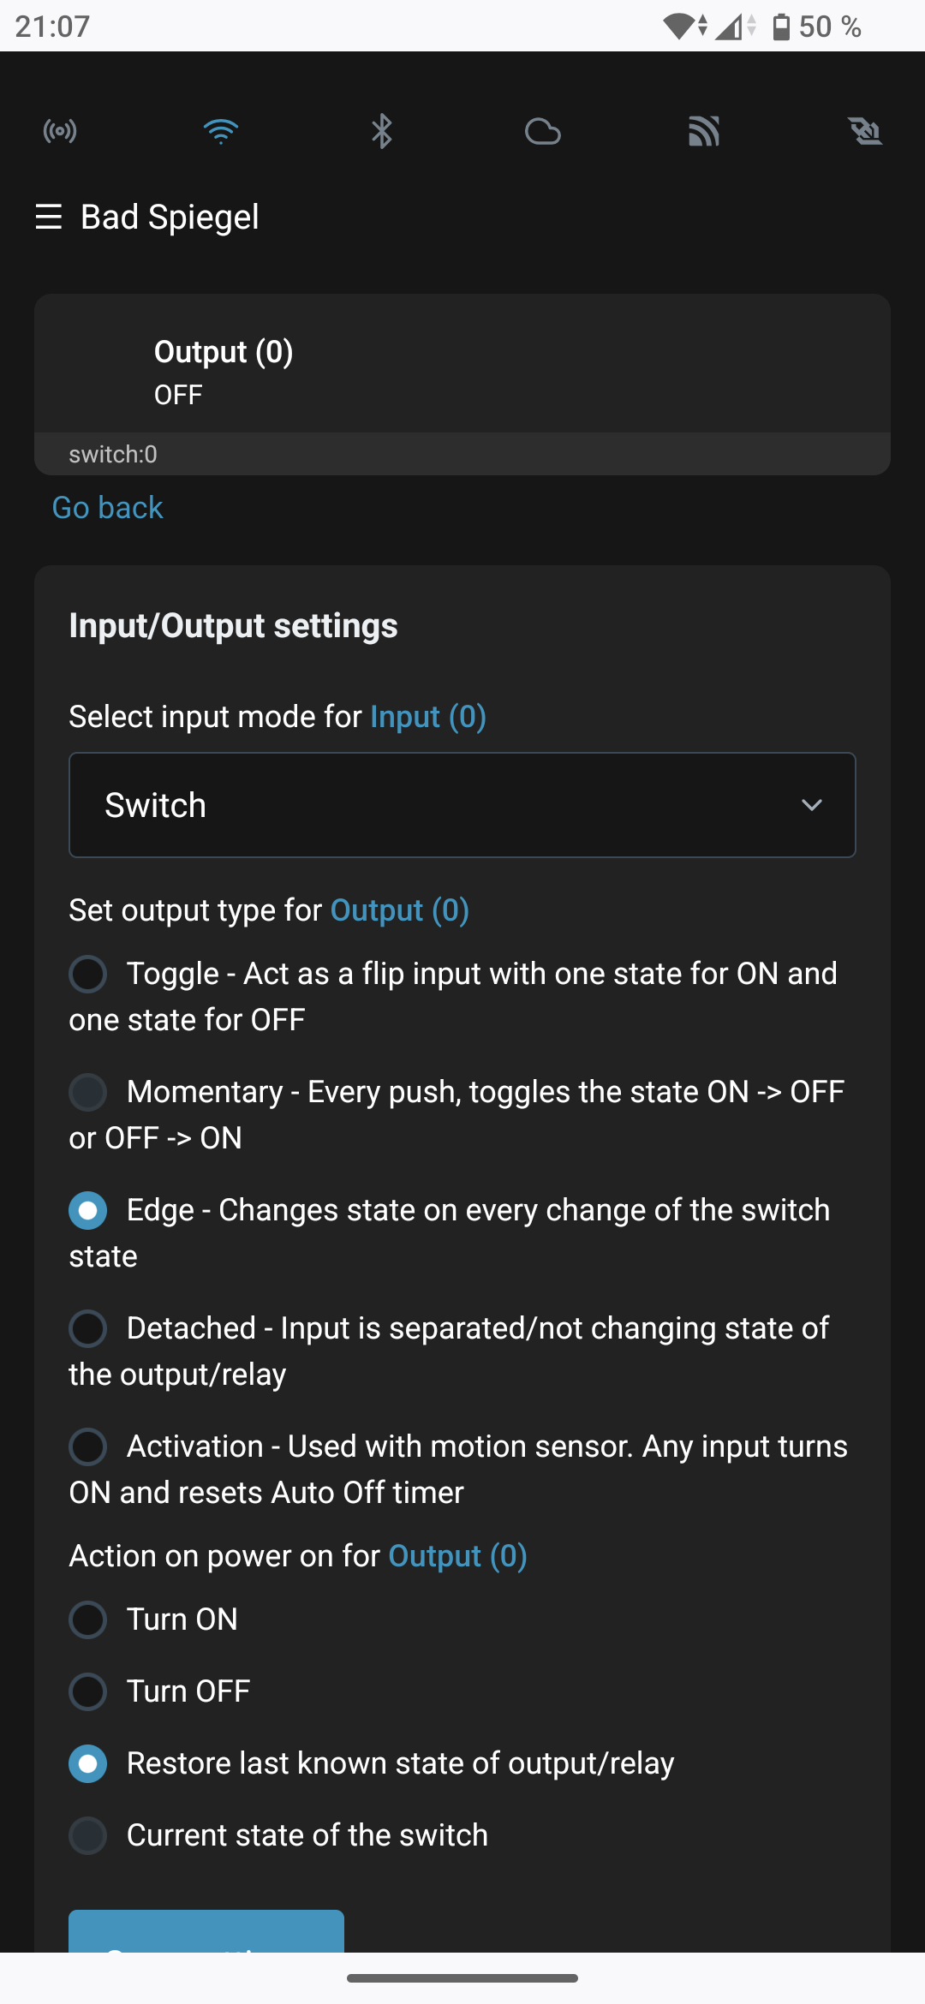Image resolution: width=925 pixels, height=2004 pixels.
Task: Tap the RSS-style feed icon
Action: 703,132
